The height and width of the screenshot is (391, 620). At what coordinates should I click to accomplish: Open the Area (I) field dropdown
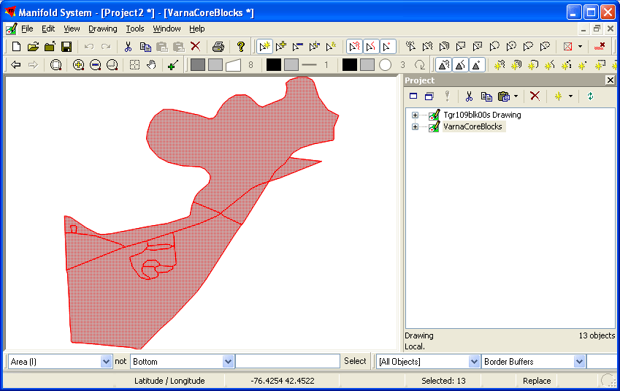(106, 362)
